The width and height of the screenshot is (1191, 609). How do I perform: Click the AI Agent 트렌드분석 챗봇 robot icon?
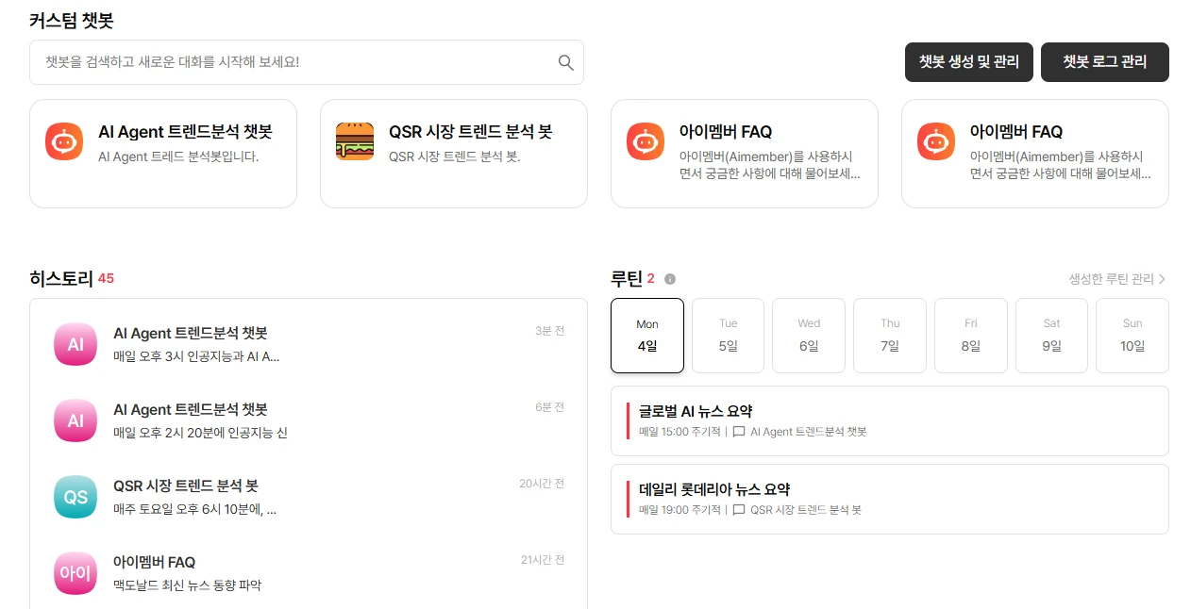pyautogui.click(x=64, y=141)
